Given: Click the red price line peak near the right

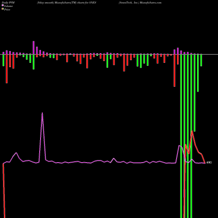Looking at the screenshot, I should pos(192,131).
